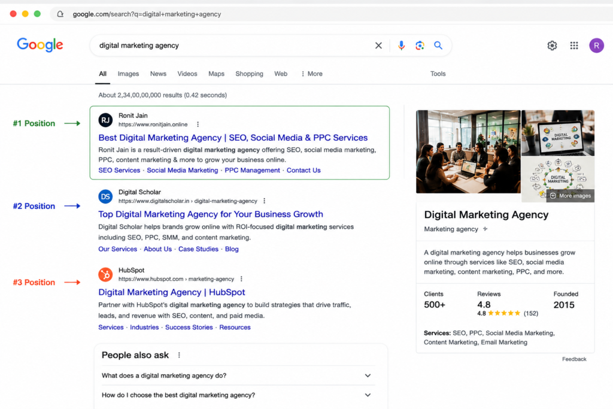Switch to the Maps tab
Image resolution: width=613 pixels, height=409 pixels.
pyautogui.click(x=216, y=74)
